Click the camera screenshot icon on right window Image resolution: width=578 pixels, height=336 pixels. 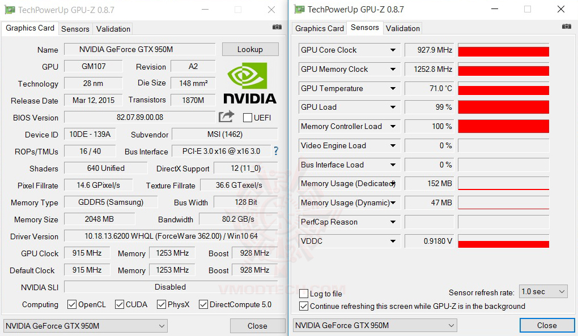(x=567, y=27)
